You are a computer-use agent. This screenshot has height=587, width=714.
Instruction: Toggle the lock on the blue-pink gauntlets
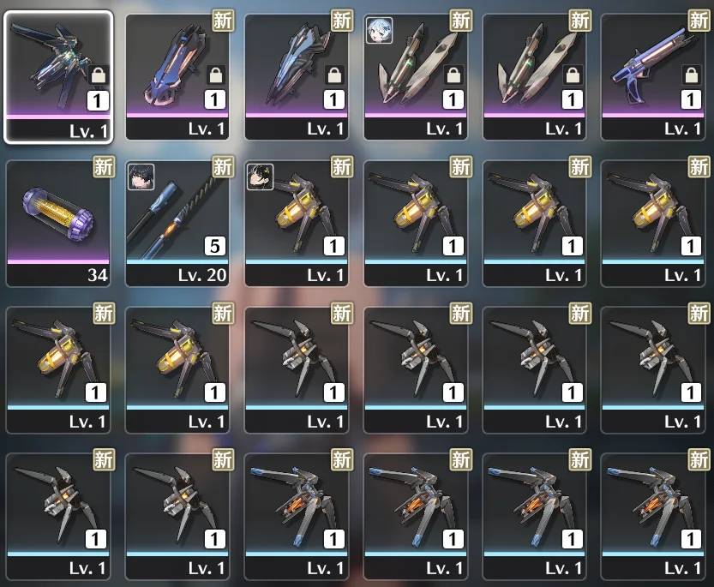coord(216,75)
